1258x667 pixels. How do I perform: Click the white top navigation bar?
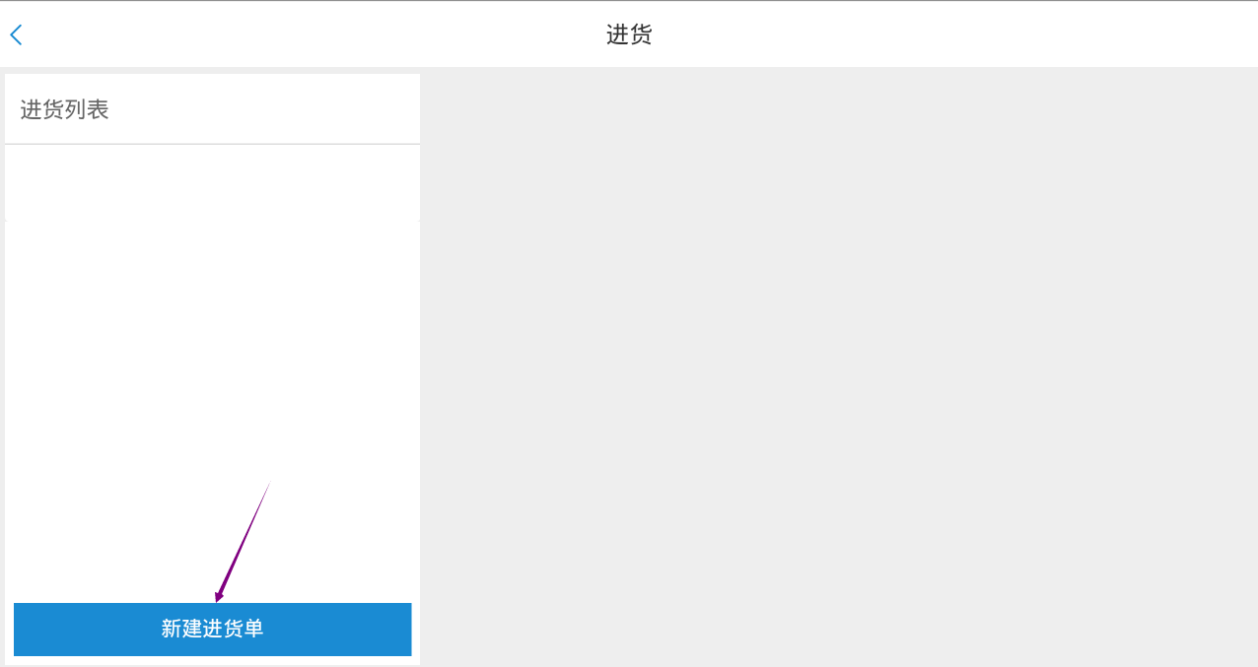[x=629, y=35]
